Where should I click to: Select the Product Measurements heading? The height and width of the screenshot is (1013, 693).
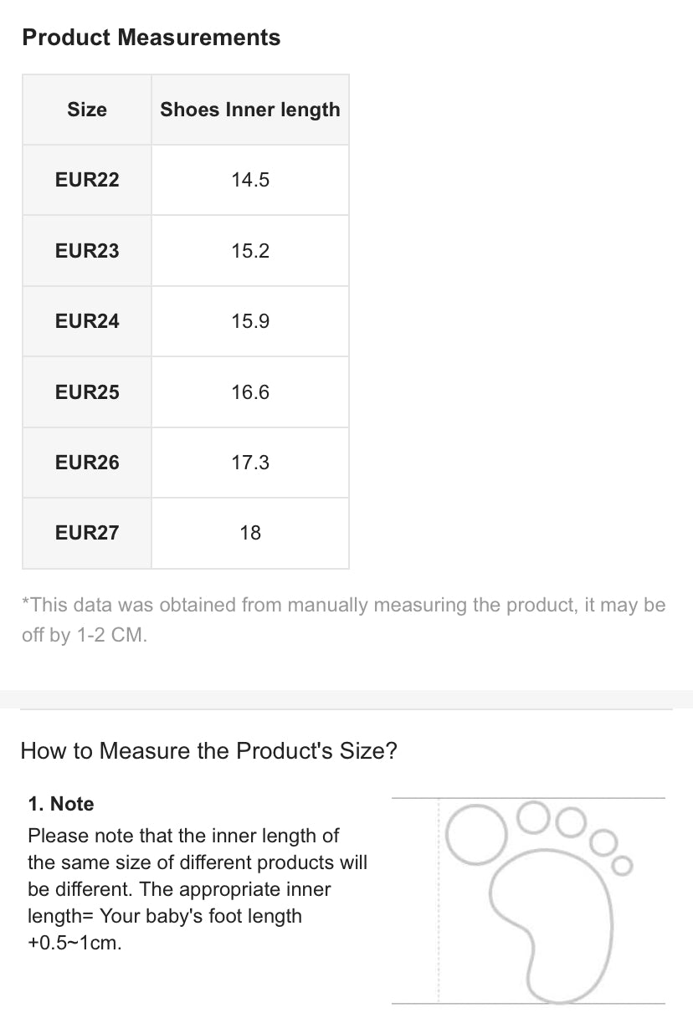point(151,38)
